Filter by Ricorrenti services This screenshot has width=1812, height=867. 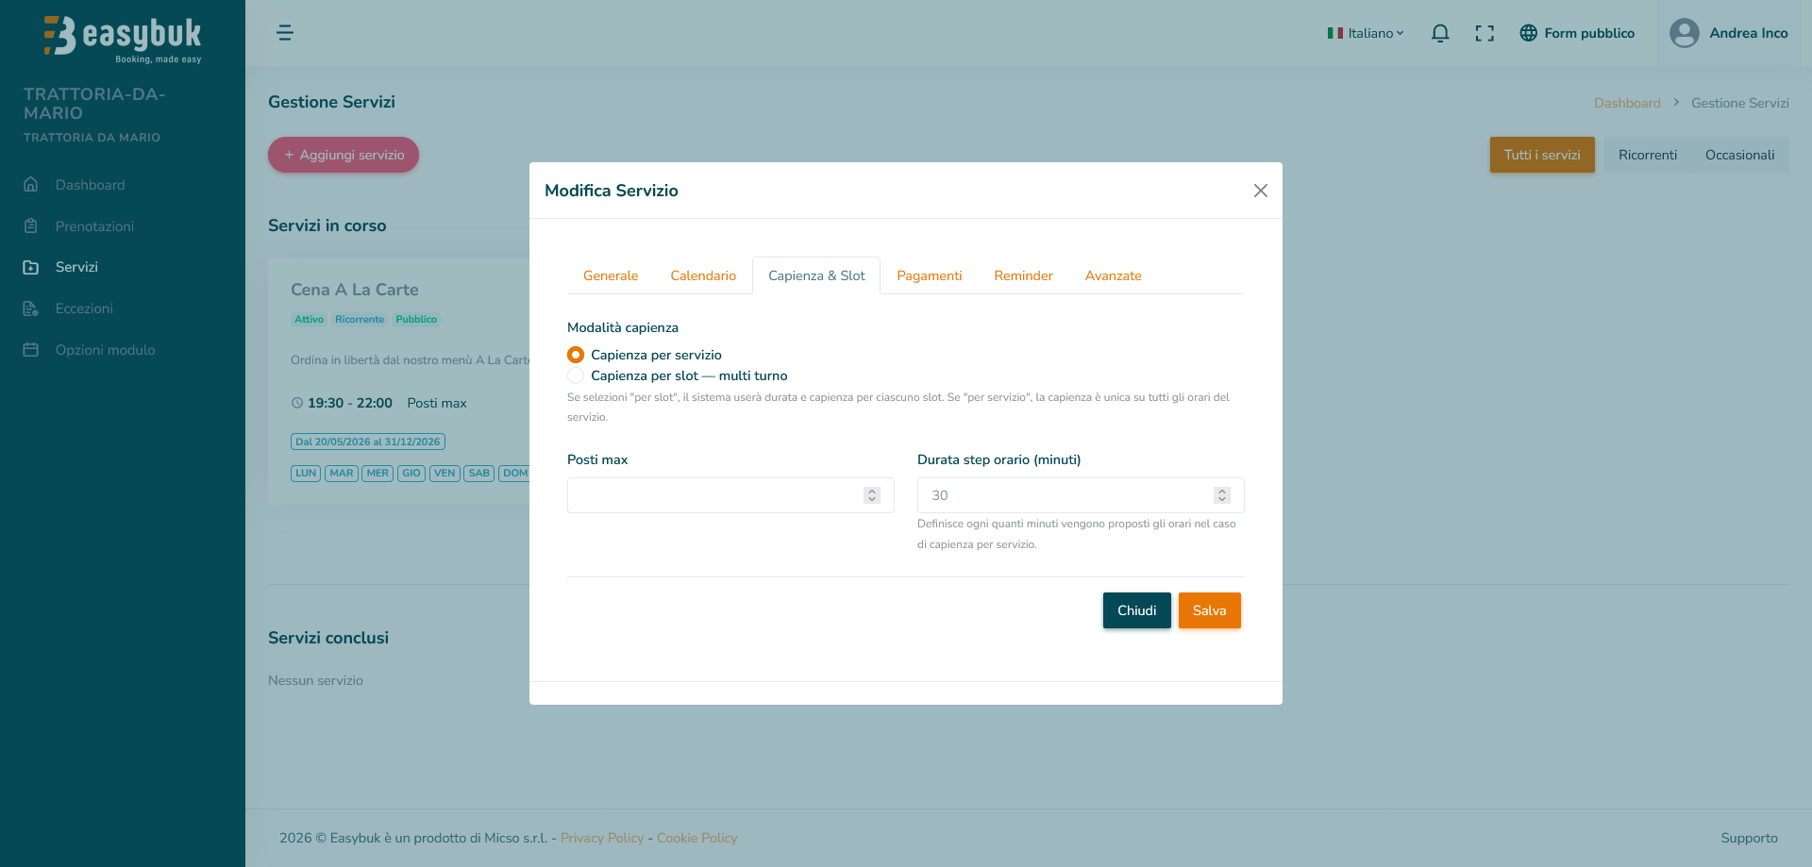(1648, 155)
